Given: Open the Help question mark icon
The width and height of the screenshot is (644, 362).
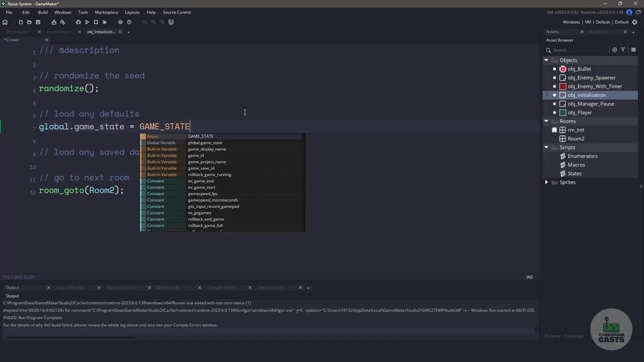Looking at the screenshot, I should (129, 22).
